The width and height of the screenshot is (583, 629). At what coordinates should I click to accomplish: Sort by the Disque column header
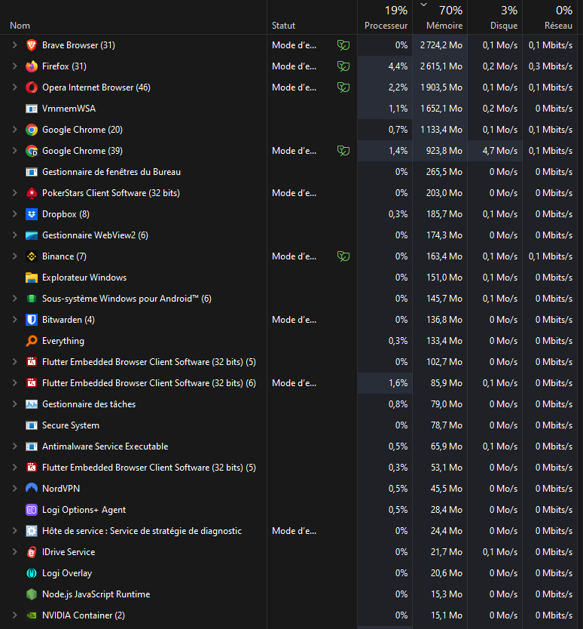[x=495, y=17]
